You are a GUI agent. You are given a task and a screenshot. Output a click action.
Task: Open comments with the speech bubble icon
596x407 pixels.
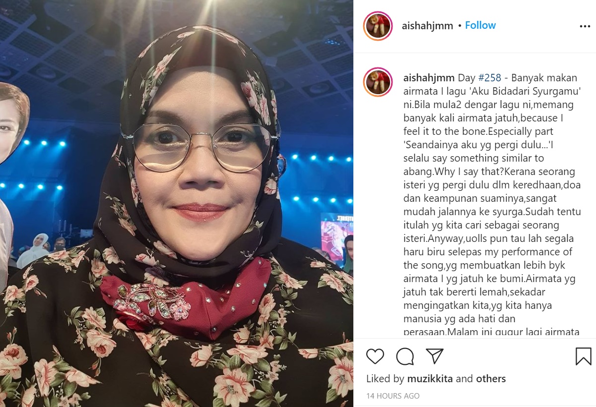[405, 356]
